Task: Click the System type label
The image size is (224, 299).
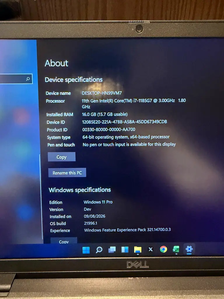Action: (59, 137)
